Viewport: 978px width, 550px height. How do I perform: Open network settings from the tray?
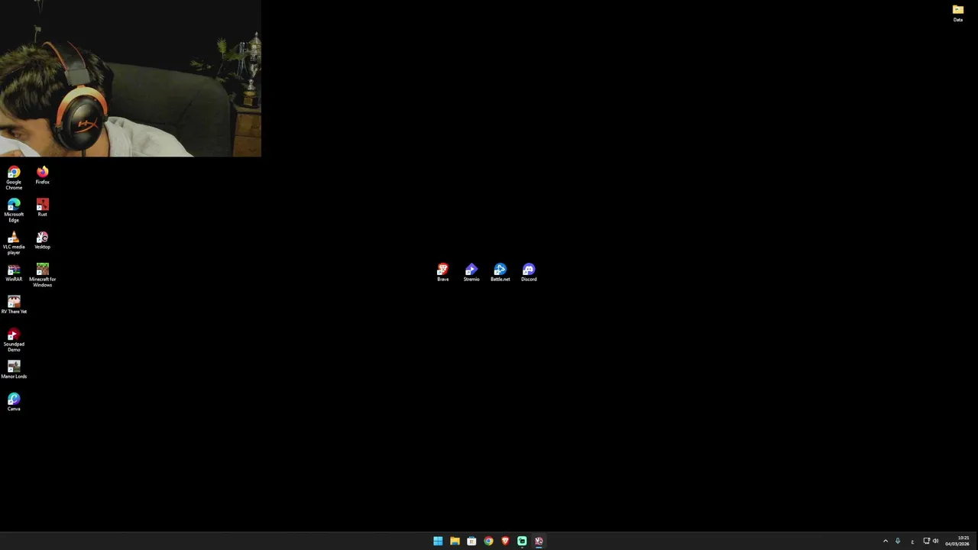click(927, 541)
